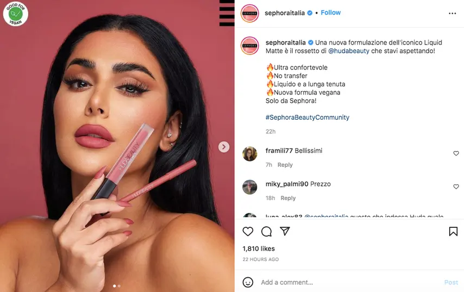Like framili77's comment heart
The height and width of the screenshot is (292, 464).
tap(456, 153)
